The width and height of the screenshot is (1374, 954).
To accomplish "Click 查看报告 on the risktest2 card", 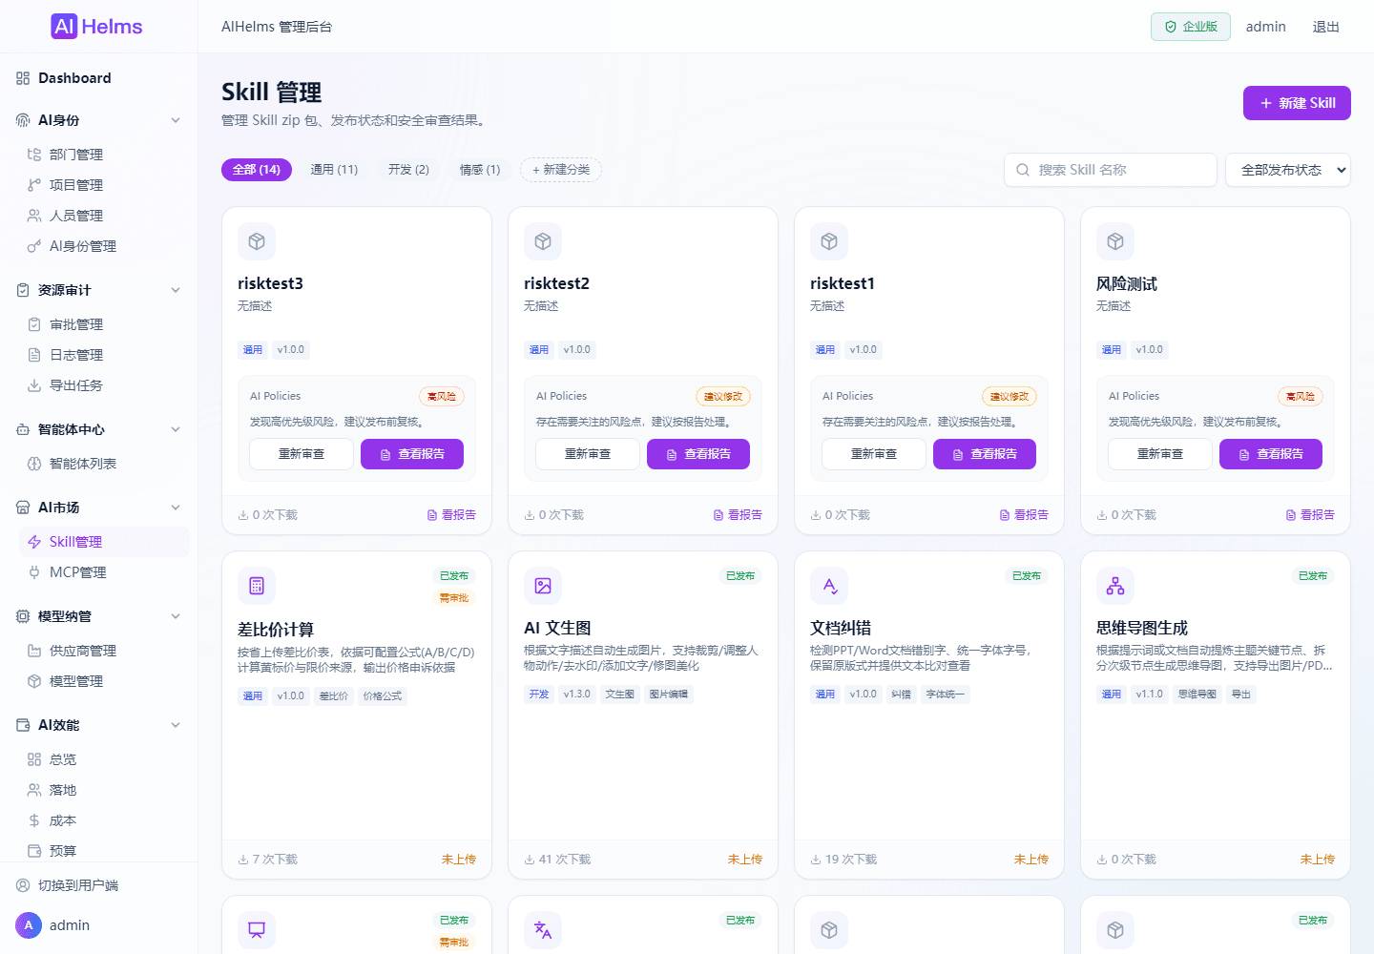I will 698,454.
